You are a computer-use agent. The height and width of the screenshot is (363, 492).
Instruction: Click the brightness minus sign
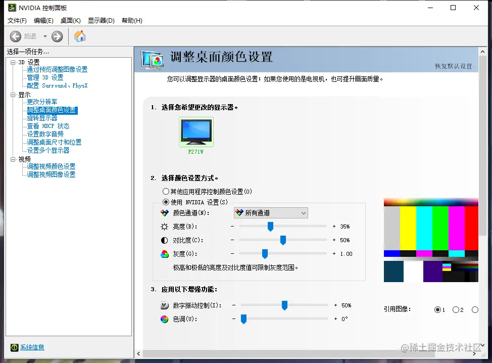[232, 226]
